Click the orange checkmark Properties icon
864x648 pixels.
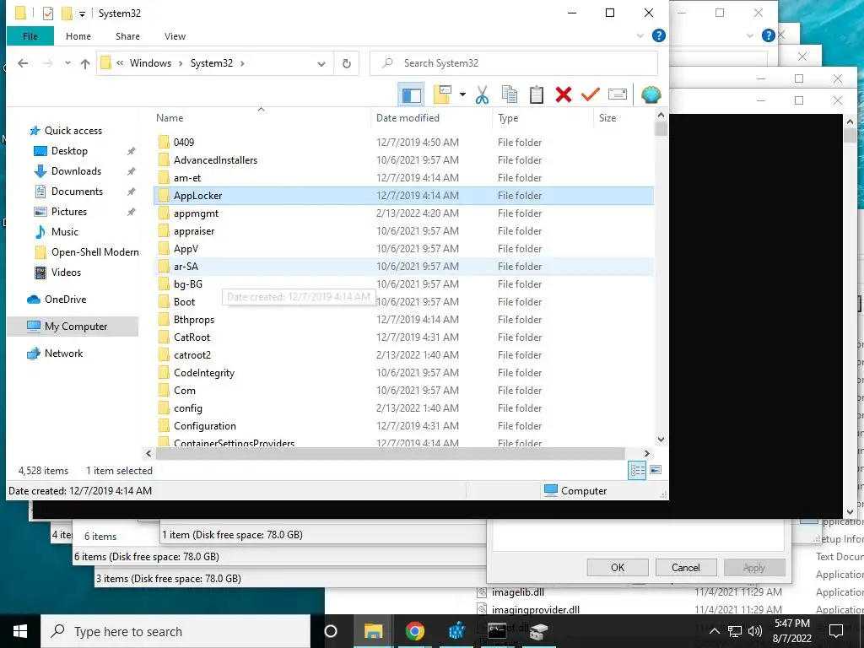pyautogui.click(x=590, y=94)
